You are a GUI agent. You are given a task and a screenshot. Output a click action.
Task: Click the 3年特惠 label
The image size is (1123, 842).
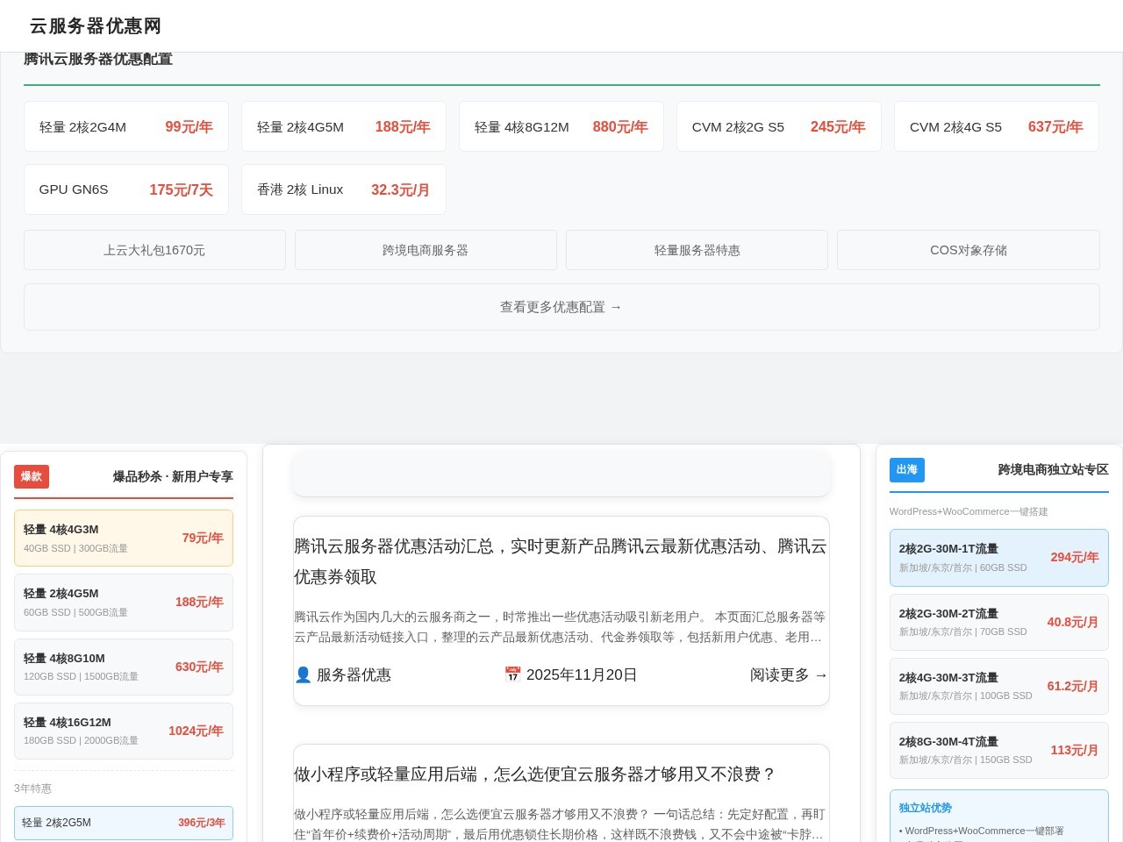pyautogui.click(x=32, y=788)
